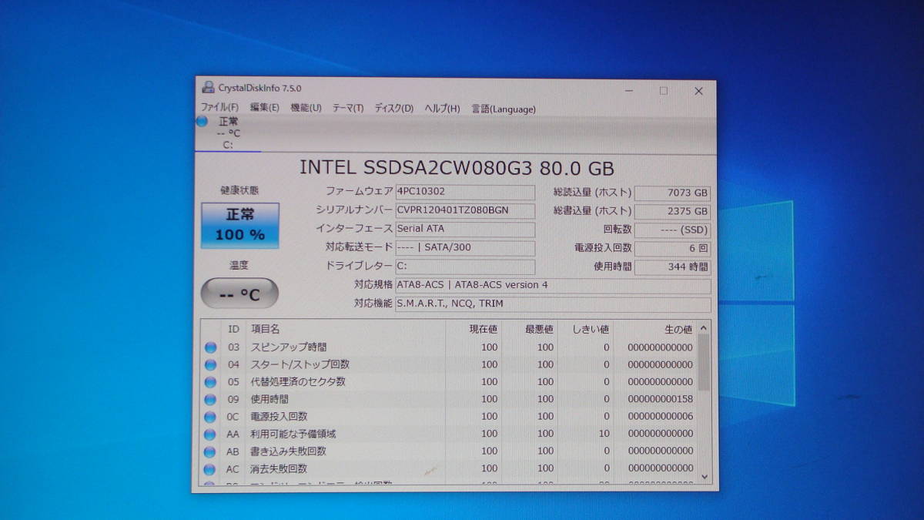Select the blue dot beside 消去失敗回数
This screenshot has height=520, width=924.
[209, 468]
